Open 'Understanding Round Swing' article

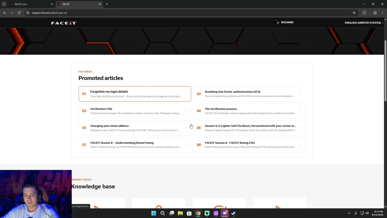[135, 145]
